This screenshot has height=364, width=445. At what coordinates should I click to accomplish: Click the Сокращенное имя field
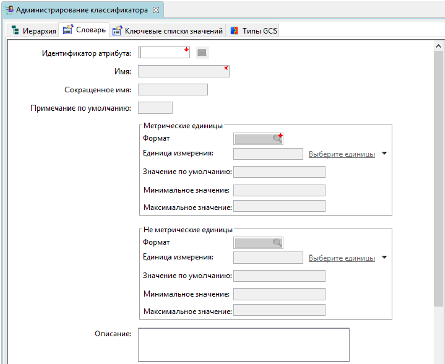point(173,90)
